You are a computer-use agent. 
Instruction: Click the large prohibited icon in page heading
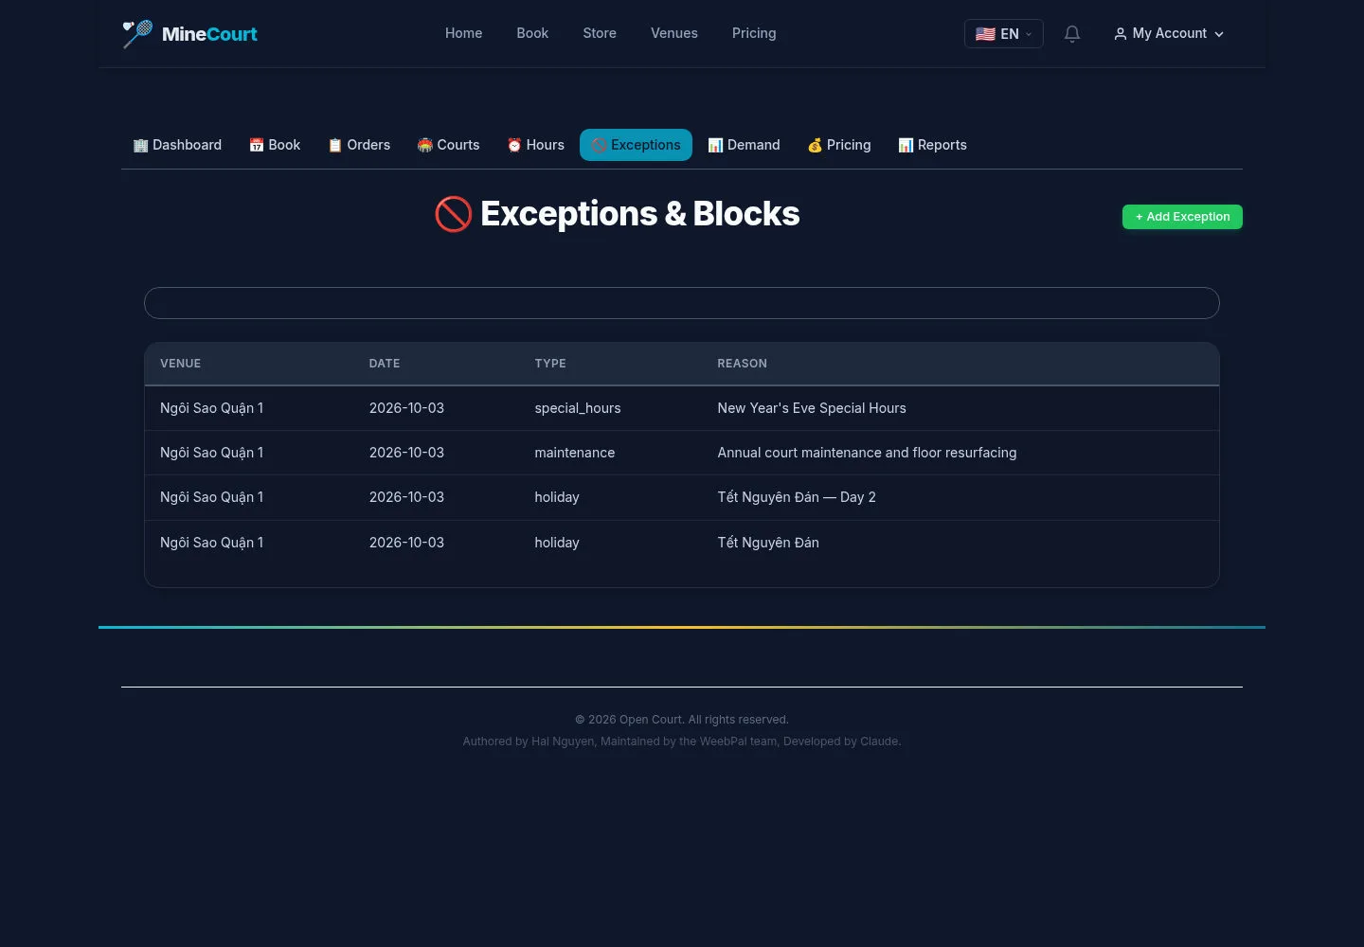pos(454,214)
